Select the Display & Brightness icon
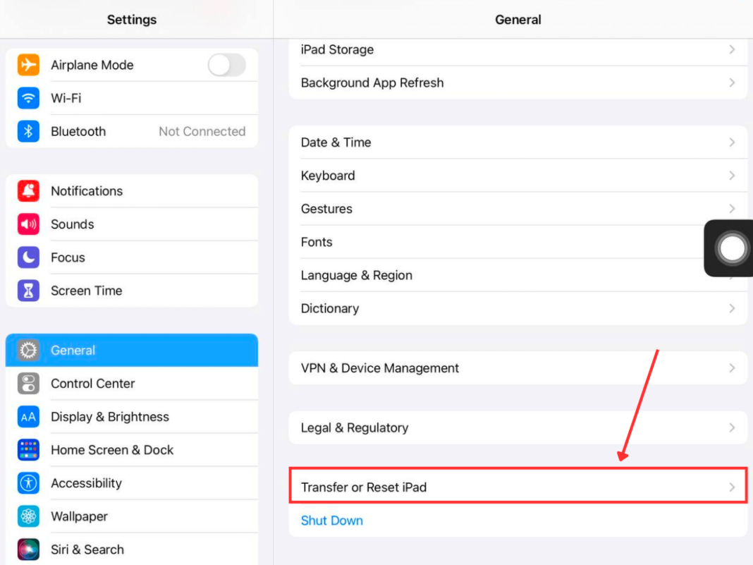The width and height of the screenshot is (753, 565). click(x=28, y=416)
